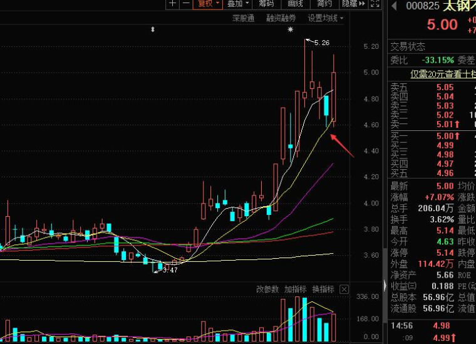
Task: Click the 5.26 high price annotation
Action: point(322,43)
